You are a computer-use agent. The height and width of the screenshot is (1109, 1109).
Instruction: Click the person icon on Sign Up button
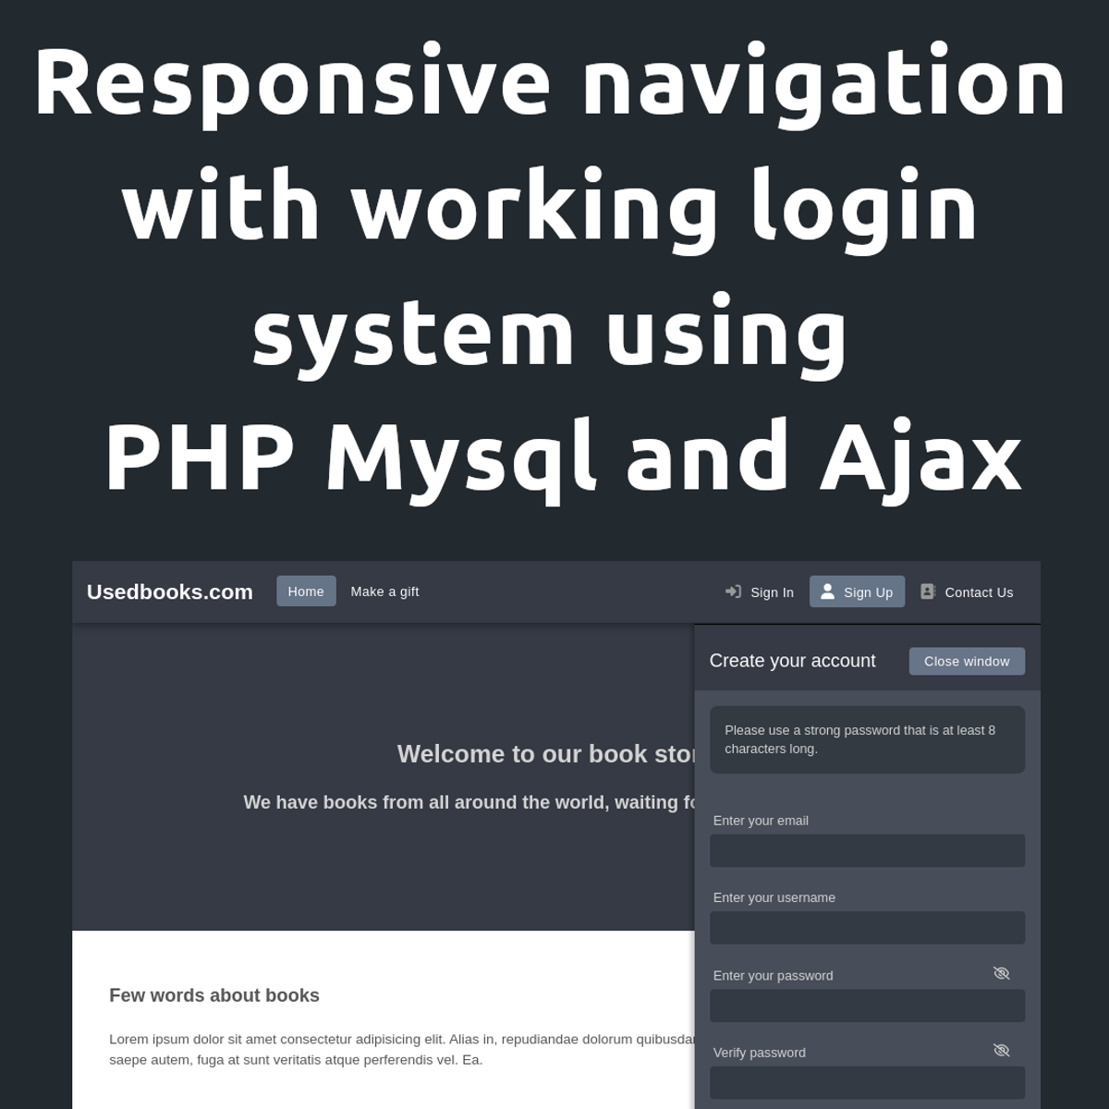(x=828, y=591)
